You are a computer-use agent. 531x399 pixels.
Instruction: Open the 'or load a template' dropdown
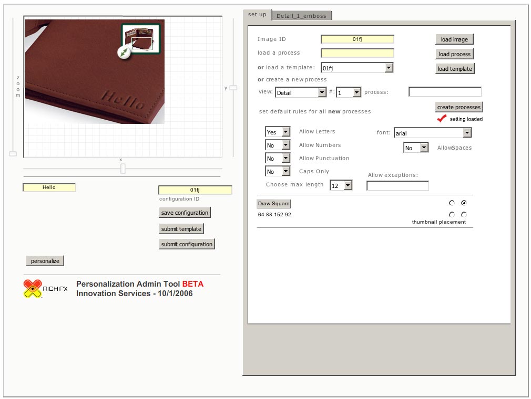click(357, 68)
